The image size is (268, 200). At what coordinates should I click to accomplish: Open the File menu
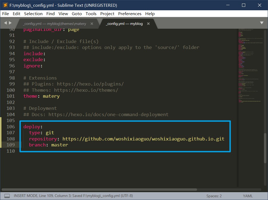tap(5, 14)
